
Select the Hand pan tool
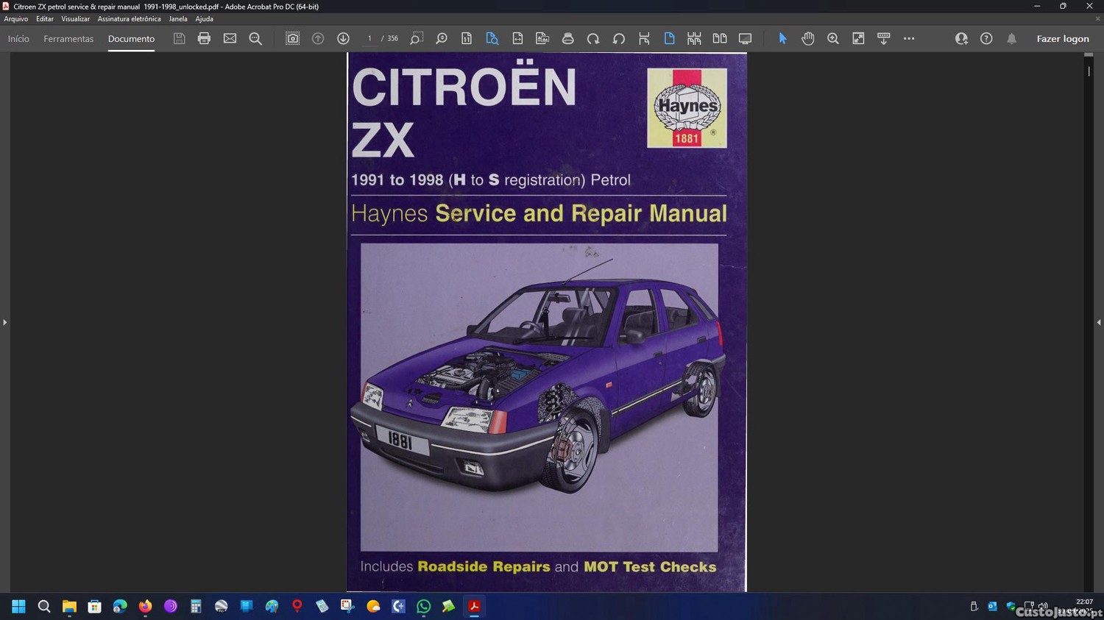point(807,39)
